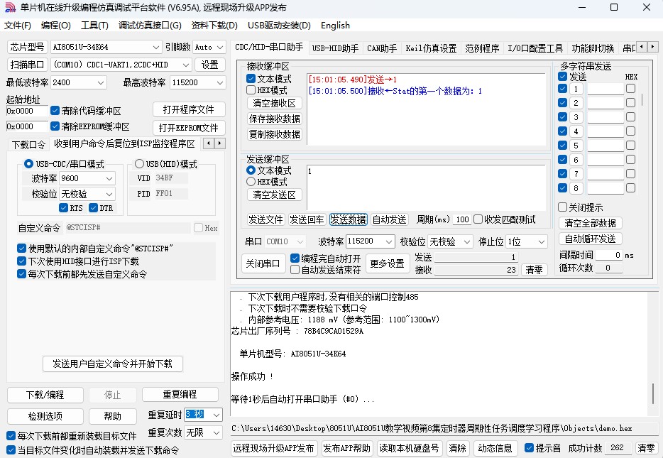Click 远程现场升级APP发布 button
This screenshot has height=458, width=663.
click(273, 448)
